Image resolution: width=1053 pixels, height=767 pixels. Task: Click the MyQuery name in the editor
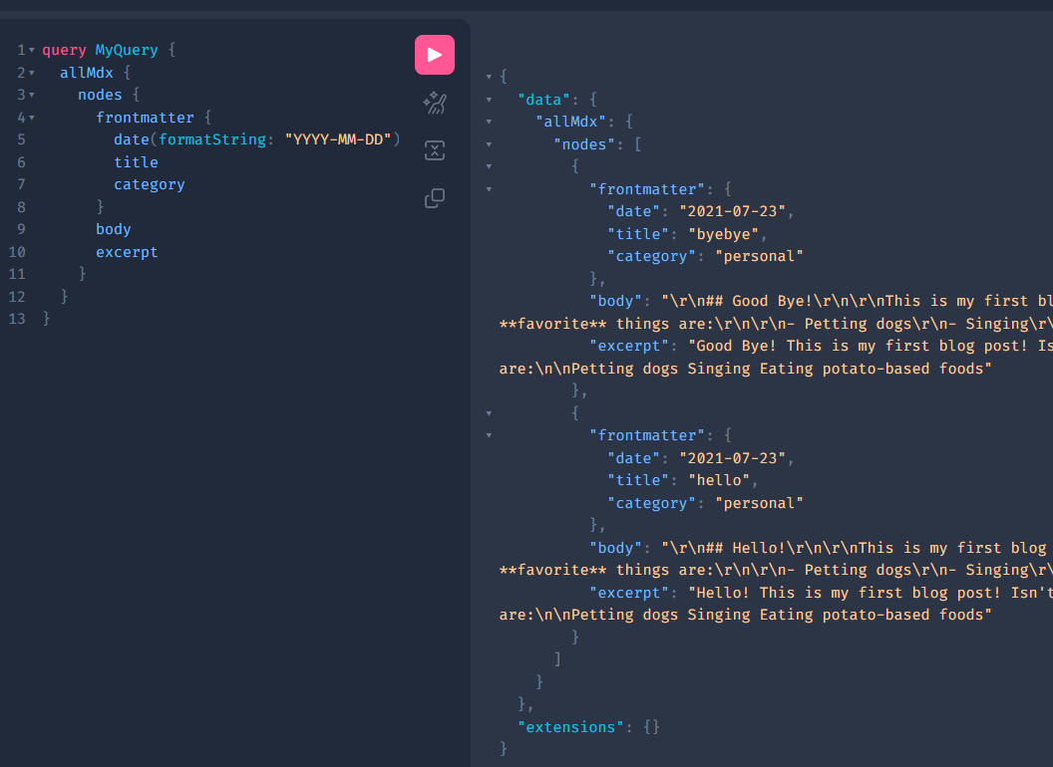click(x=127, y=51)
